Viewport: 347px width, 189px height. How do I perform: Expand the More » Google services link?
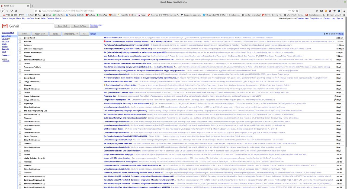58,18
